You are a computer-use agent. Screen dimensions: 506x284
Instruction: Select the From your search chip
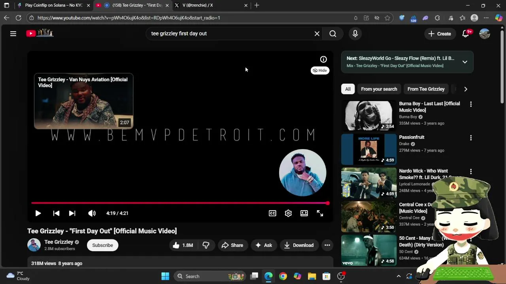coord(379,89)
